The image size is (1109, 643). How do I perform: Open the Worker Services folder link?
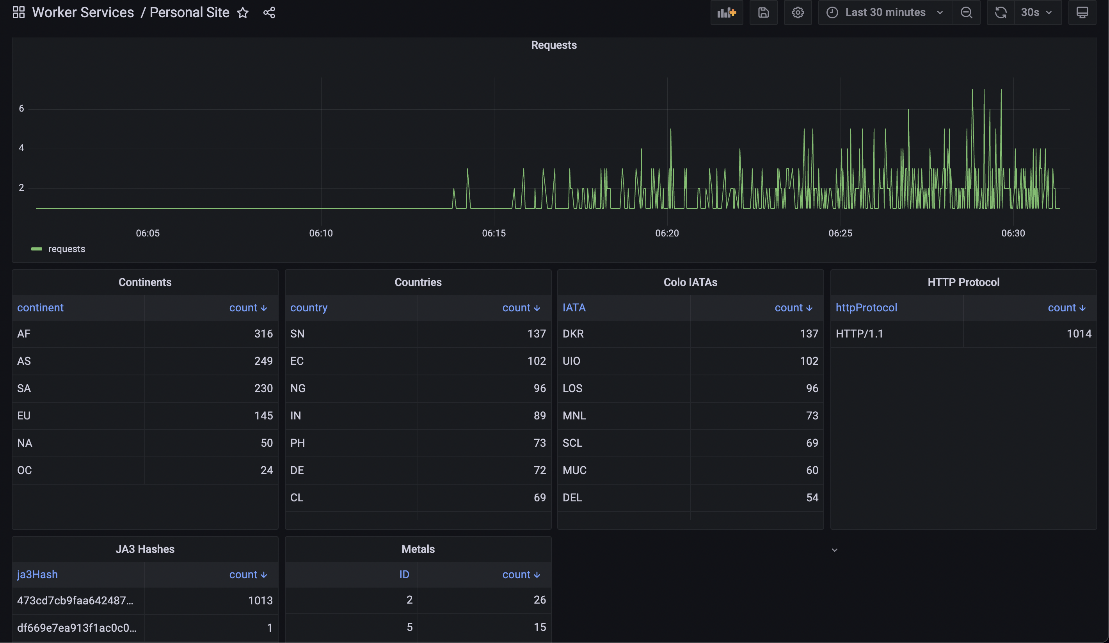point(83,13)
